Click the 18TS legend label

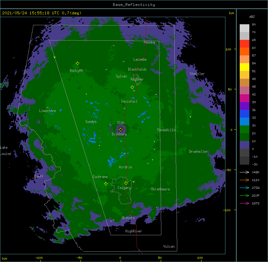pos(256,203)
